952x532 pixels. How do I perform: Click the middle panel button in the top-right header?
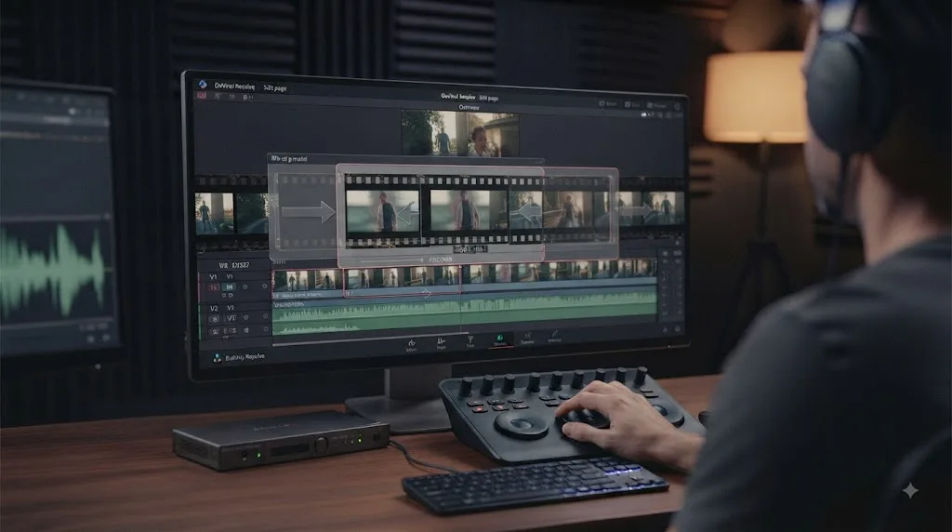click(x=632, y=105)
